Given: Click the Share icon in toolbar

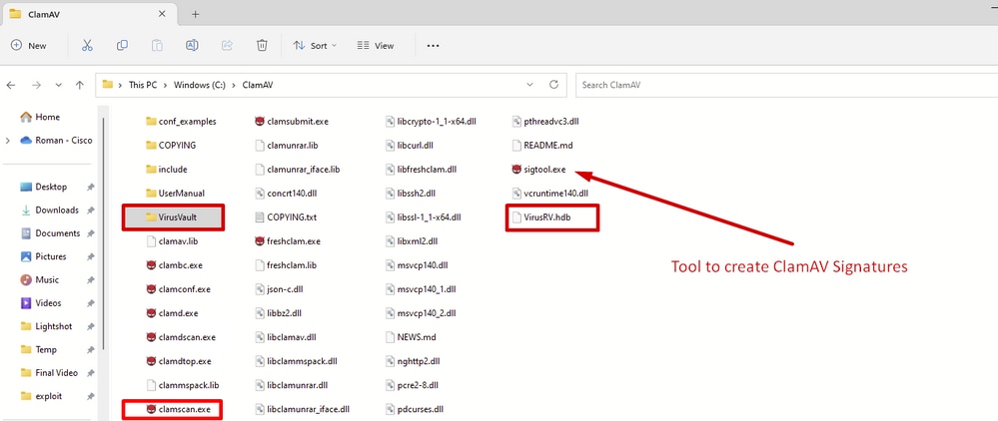Looking at the screenshot, I should click(x=227, y=45).
